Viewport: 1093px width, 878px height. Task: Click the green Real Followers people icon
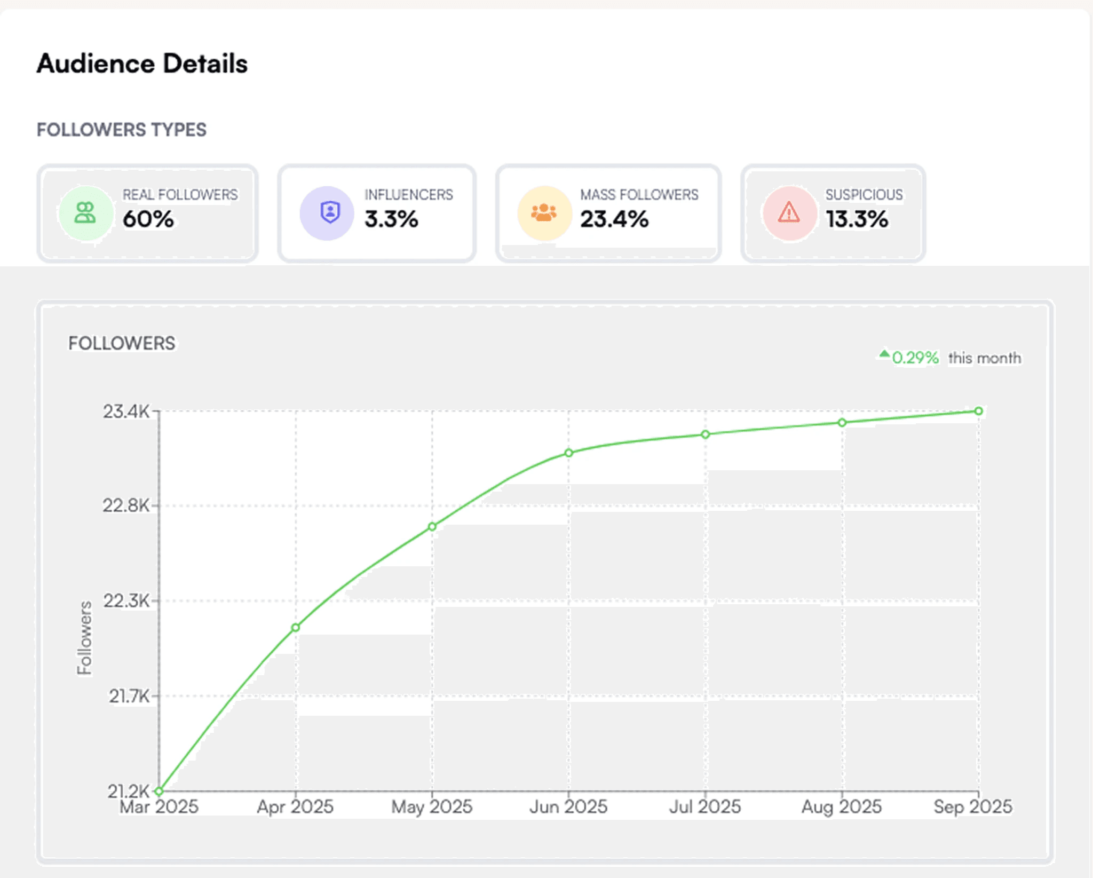click(x=85, y=213)
